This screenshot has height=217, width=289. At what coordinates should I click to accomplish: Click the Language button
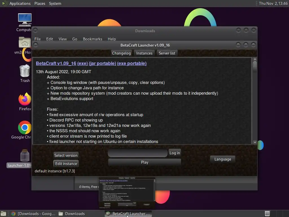click(223, 159)
